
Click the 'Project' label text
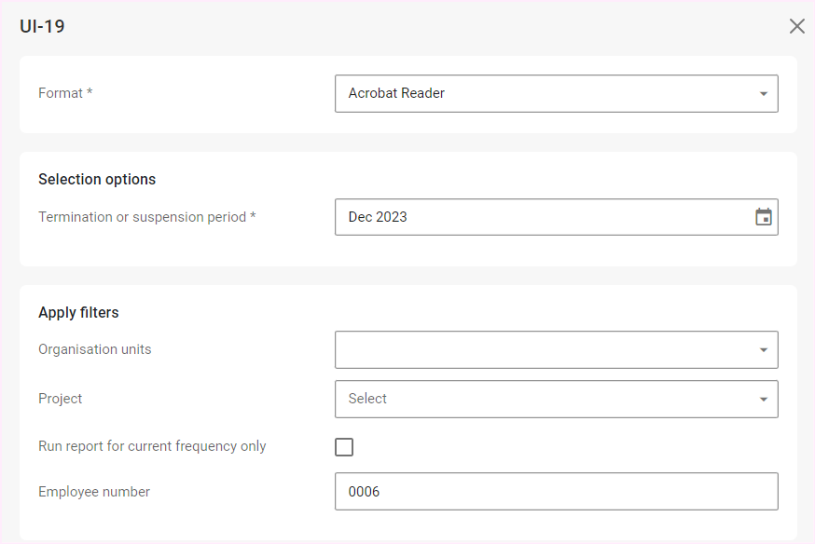point(60,399)
